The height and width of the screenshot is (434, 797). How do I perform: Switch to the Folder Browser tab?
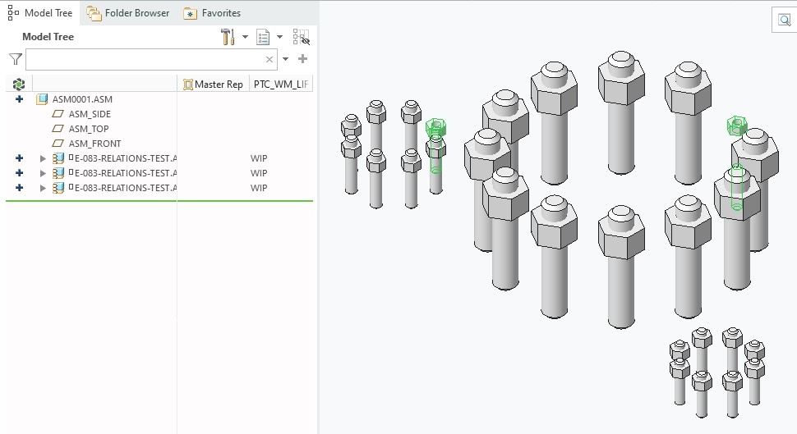128,13
